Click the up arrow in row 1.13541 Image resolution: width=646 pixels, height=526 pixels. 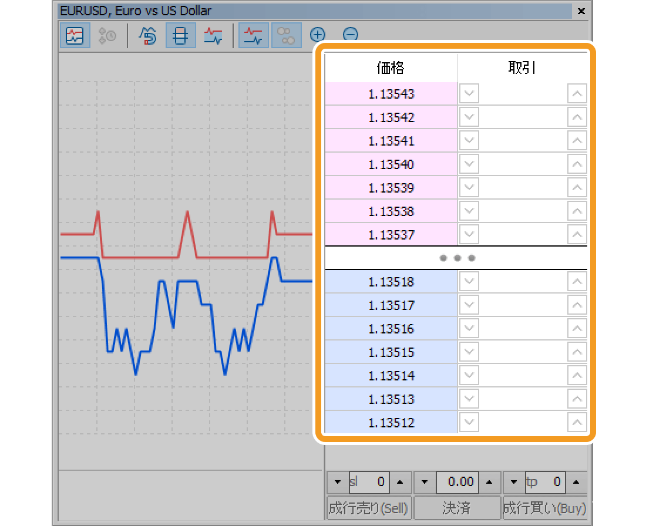click(577, 140)
